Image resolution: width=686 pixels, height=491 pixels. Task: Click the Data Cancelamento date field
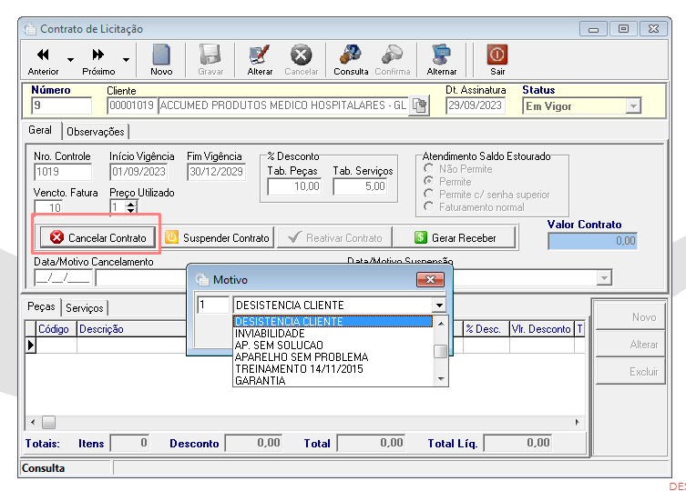point(63,278)
